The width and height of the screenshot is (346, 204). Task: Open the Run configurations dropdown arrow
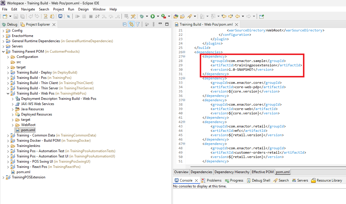coord(158,16)
